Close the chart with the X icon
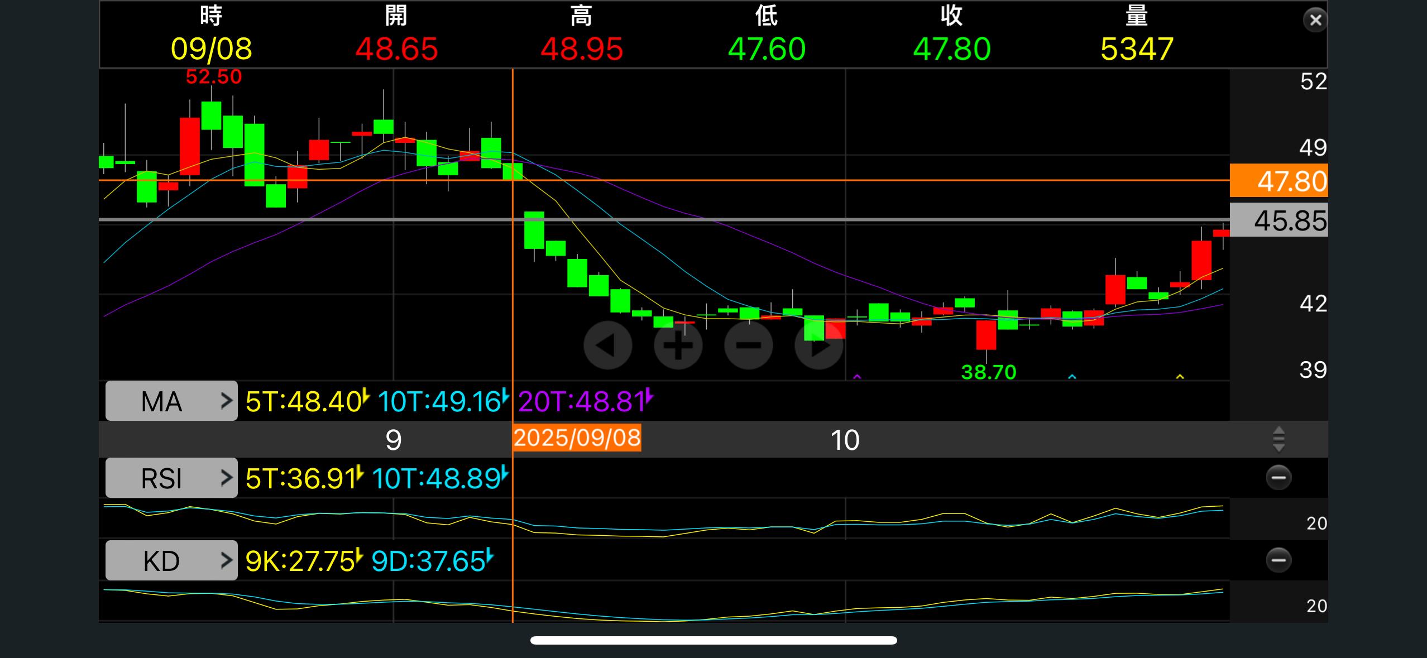 point(1315,20)
